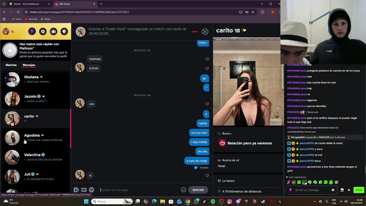Reload the Tinder page
Viewport: 366px width, 206px height.
tap(18, 12)
